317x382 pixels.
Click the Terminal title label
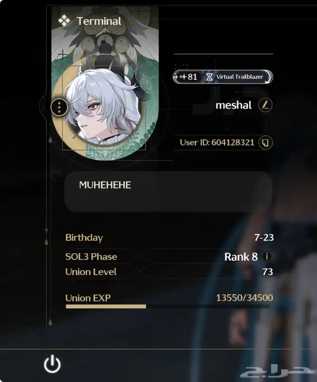[x=99, y=21]
